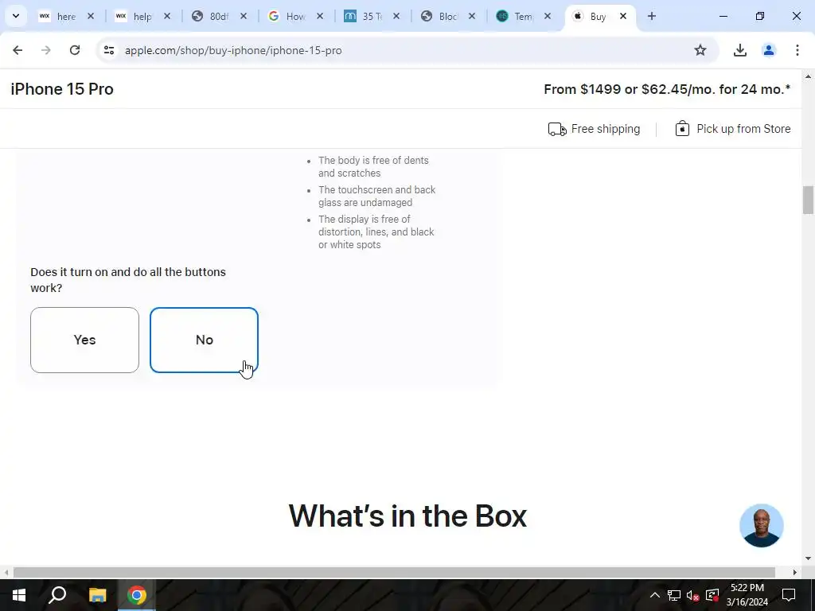Screen dimensions: 815x611
Task: Close the 'Tem' tab
Action: [548, 16]
